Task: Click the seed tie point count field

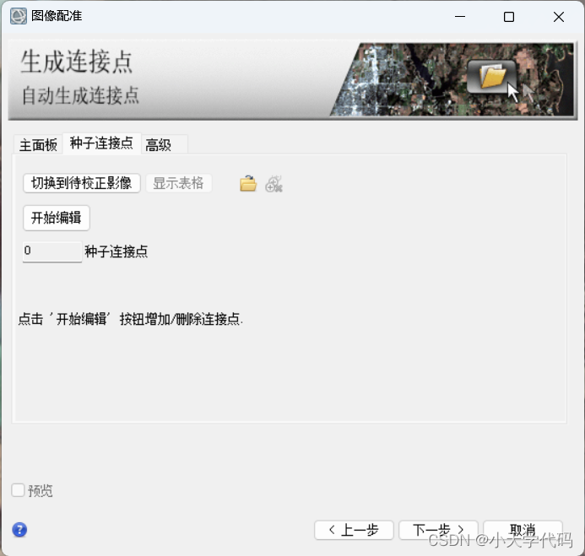Action: (x=52, y=251)
